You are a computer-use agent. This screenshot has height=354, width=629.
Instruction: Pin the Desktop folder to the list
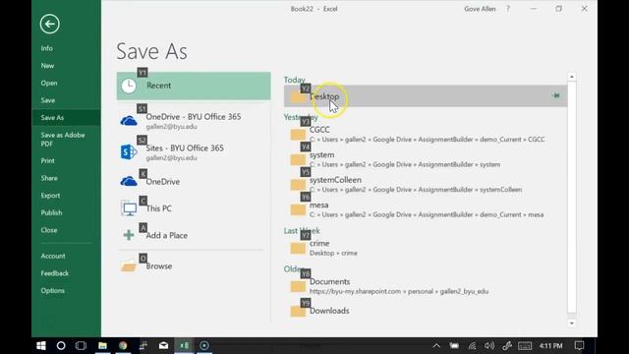click(555, 95)
